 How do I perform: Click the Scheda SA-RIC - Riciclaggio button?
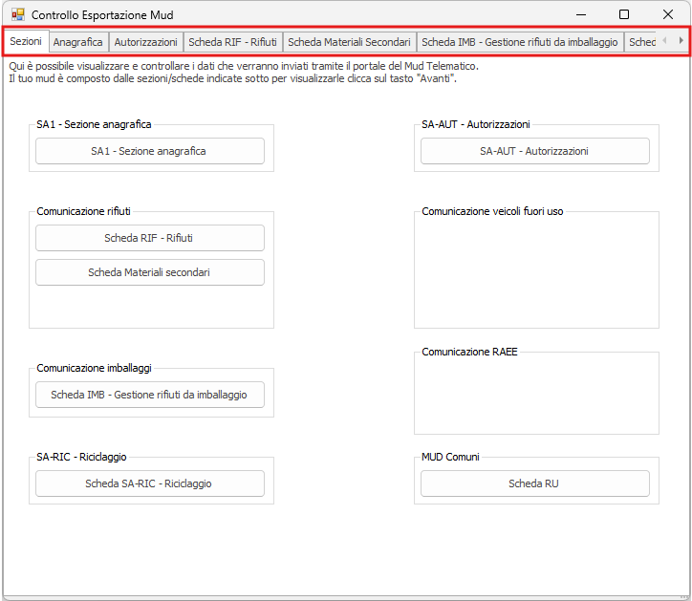150,483
